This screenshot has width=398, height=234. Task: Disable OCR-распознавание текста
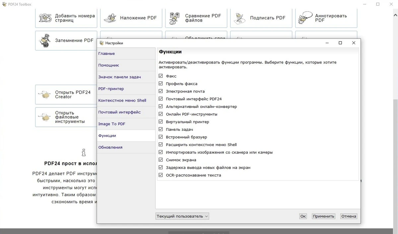[161, 175]
